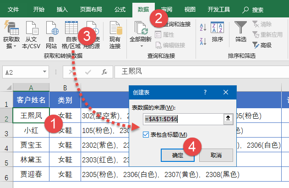
Task: Select column B header
Action: pyautogui.click(x=65, y=88)
